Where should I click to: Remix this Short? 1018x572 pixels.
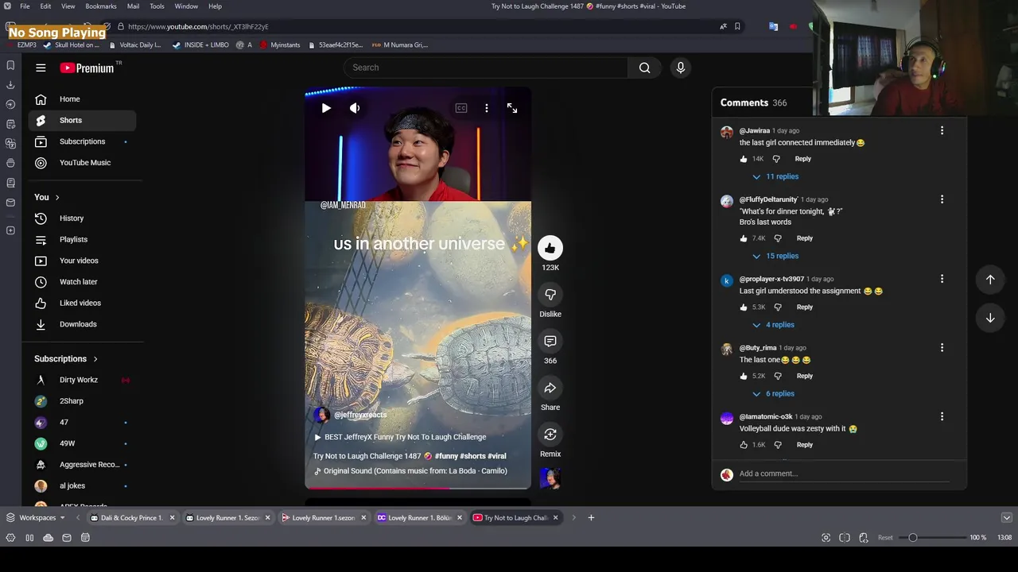[x=550, y=435]
